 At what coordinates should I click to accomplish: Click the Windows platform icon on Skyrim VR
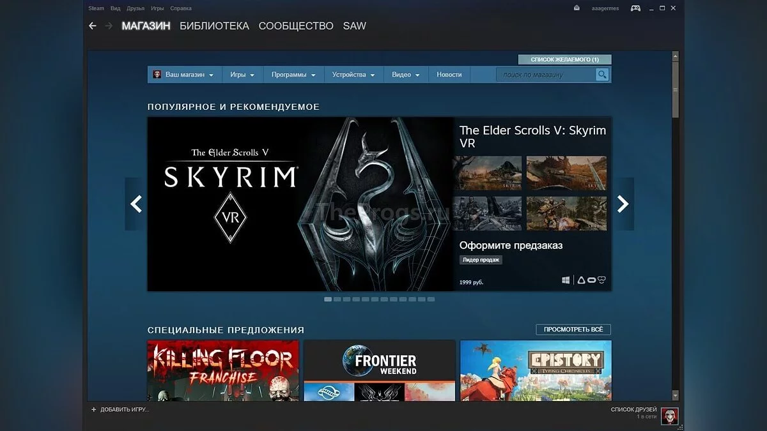coord(566,280)
